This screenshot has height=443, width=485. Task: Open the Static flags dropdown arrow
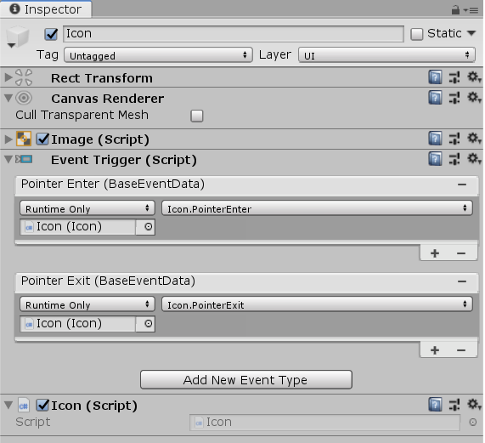(471, 33)
